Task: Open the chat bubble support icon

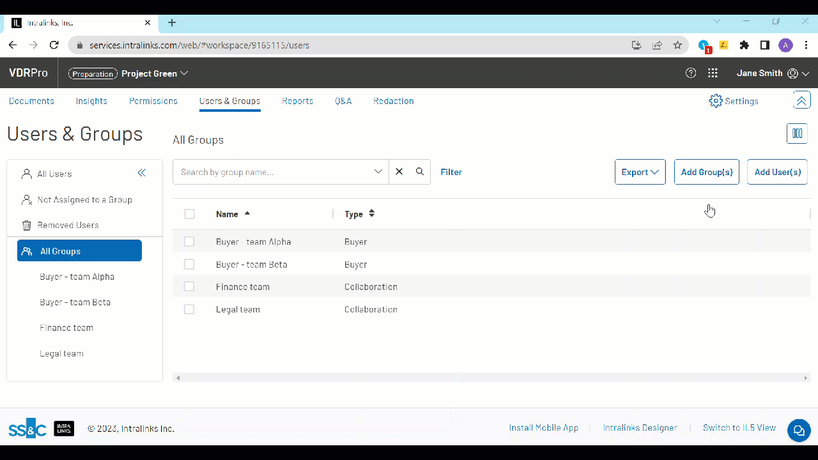Action: pyautogui.click(x=799, y=431)
